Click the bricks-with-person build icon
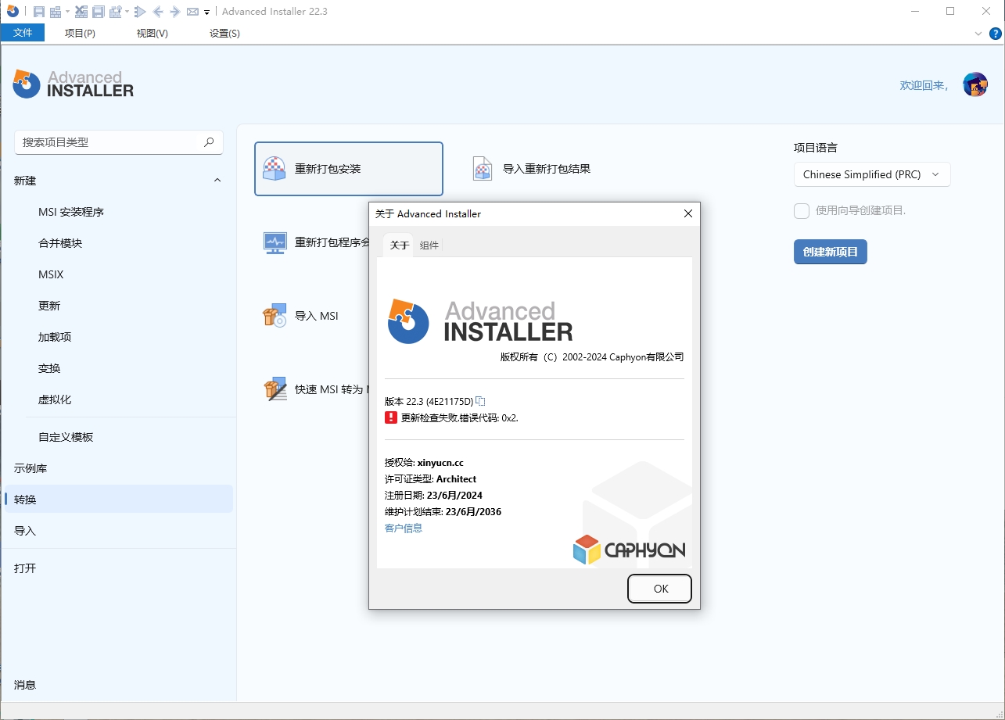The image size is (1005, 720). tap(116, 12)
